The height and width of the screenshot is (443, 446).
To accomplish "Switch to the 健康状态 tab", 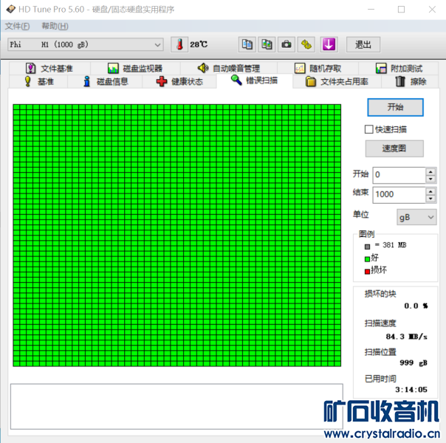I will [179, 82].
